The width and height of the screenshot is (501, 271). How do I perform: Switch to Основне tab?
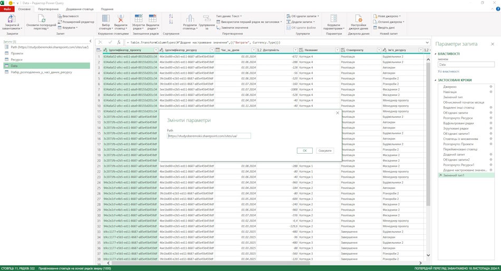click(24, 9)
